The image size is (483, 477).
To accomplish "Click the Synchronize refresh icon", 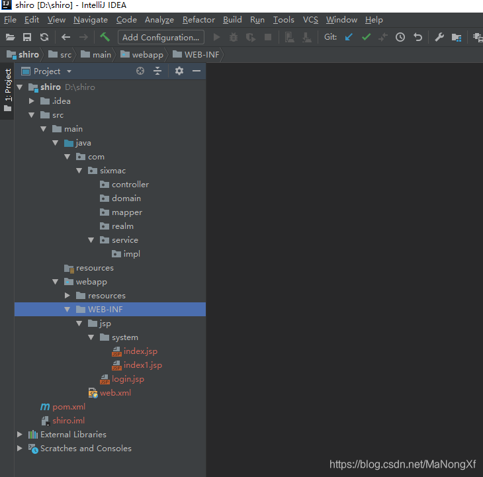I will (x=44, y=37).
